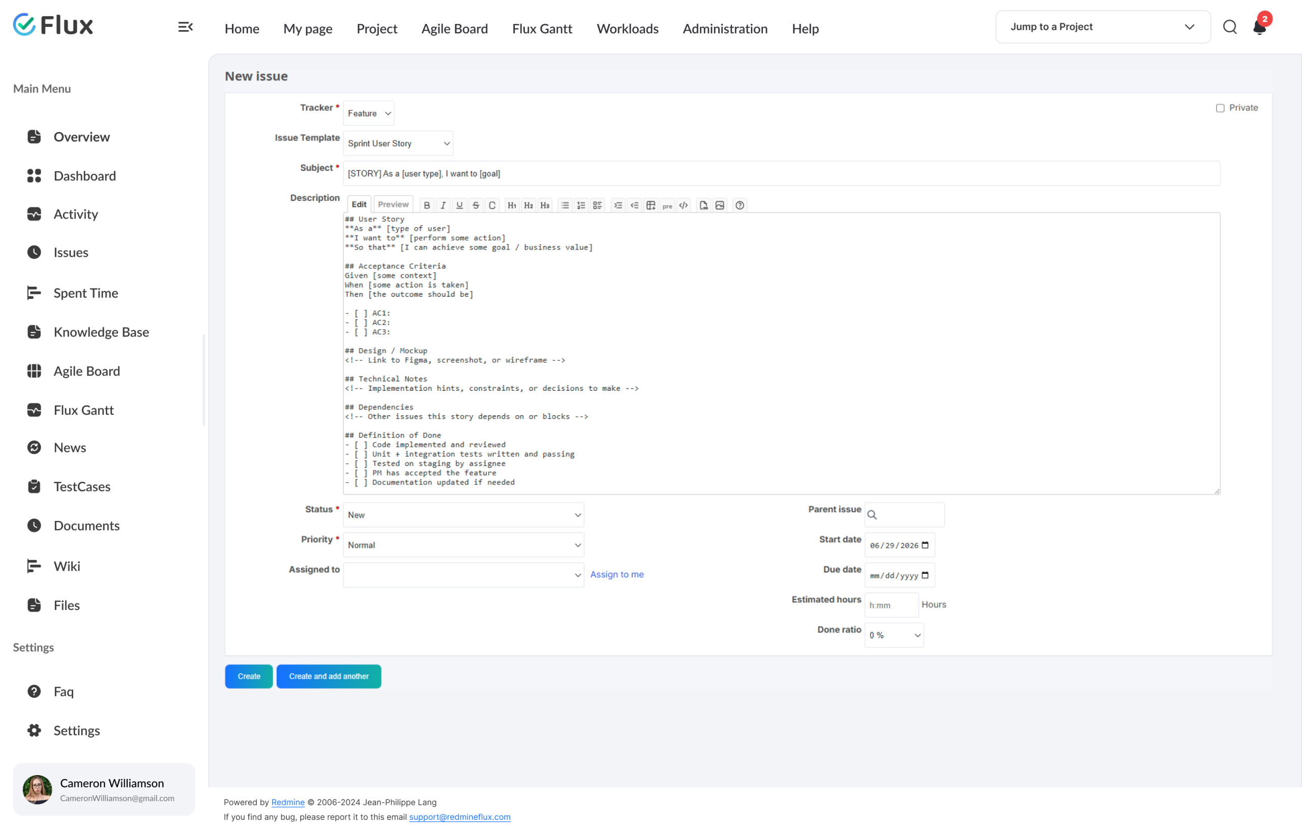Check the Private checkbox
Image resolution: width=1302 pixels, height=832 pixels.
pyautogui.click(x=1220, y=108)
